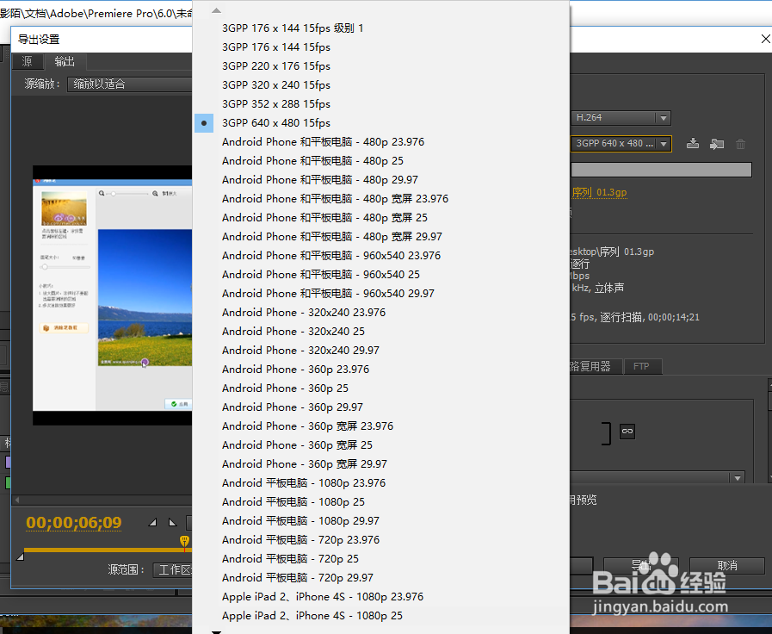Click the output name link 序列 01.3gp
This screenshot has width=772, height=634.
599,192
